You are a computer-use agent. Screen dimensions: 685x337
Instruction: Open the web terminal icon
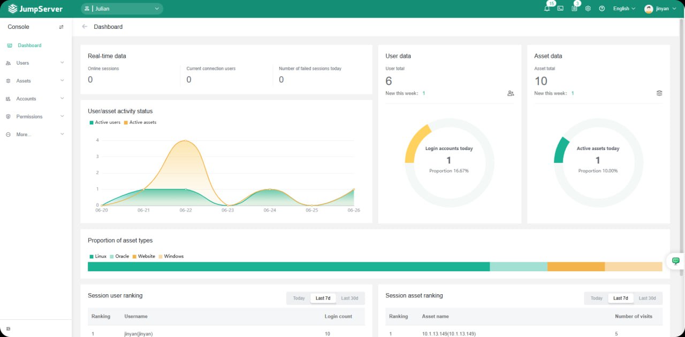(560, 9)
